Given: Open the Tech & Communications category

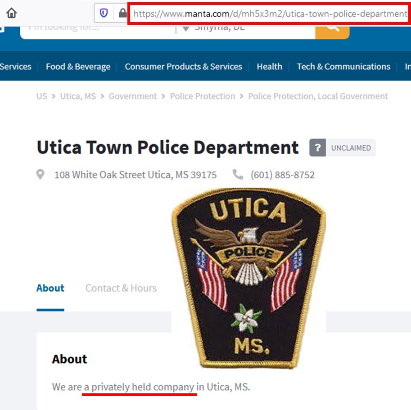Looking at the screenshot, I should (x=343, y=66).
